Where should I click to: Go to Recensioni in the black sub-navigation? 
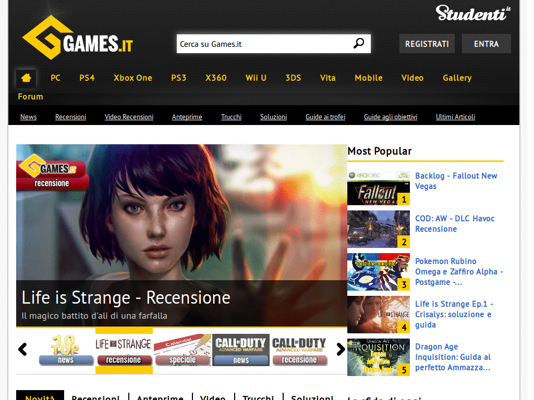click(x=71, y=117)
